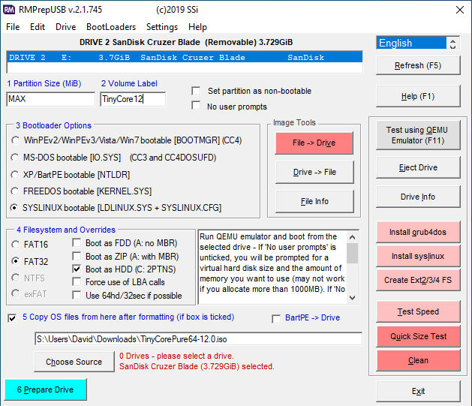Toggle Copy OS files after formatting checkbox

coord(12,318)
